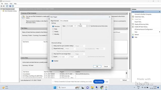Open Task Scheduler Library tree item

click(11, 11)
